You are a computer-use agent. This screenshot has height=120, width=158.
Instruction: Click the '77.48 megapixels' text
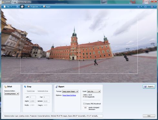(89, 97)
